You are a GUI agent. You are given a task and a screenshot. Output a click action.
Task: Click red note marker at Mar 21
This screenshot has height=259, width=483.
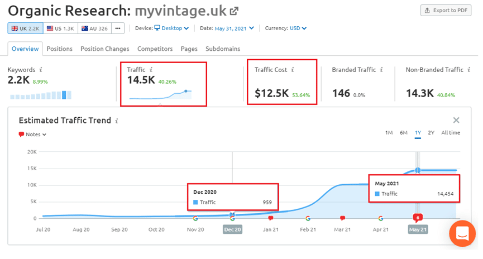point(342,218)
